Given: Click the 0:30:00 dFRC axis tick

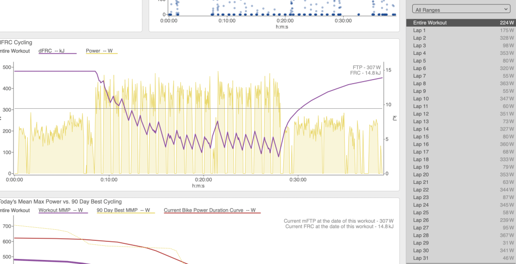Looking at the screenshot, I should tap(298, 180).
